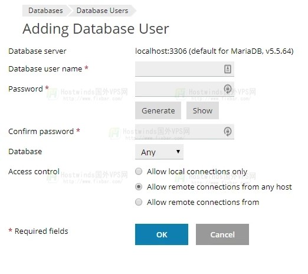The height and width of the screenshot is (274, 308).
Task: Select Allow remote connections from any host
Action: click(139, 187)
